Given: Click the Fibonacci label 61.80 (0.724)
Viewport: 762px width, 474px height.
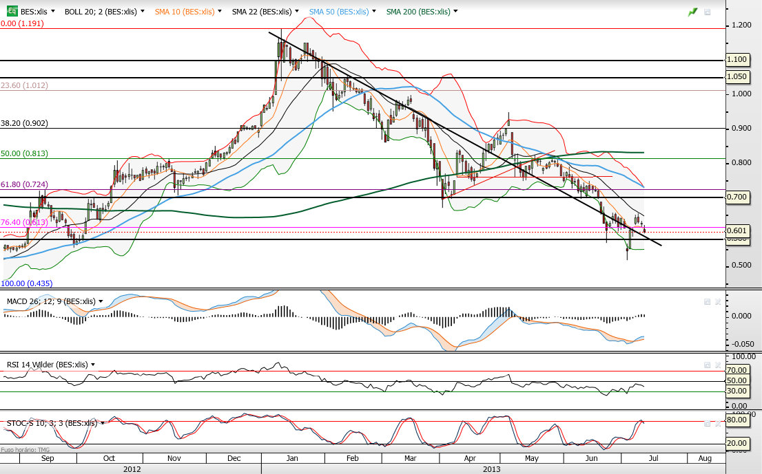Looking at the screenshot, I should [24, 184].
